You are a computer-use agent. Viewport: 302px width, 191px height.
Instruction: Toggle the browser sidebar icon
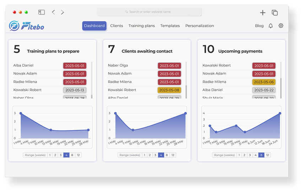(42, 12)
